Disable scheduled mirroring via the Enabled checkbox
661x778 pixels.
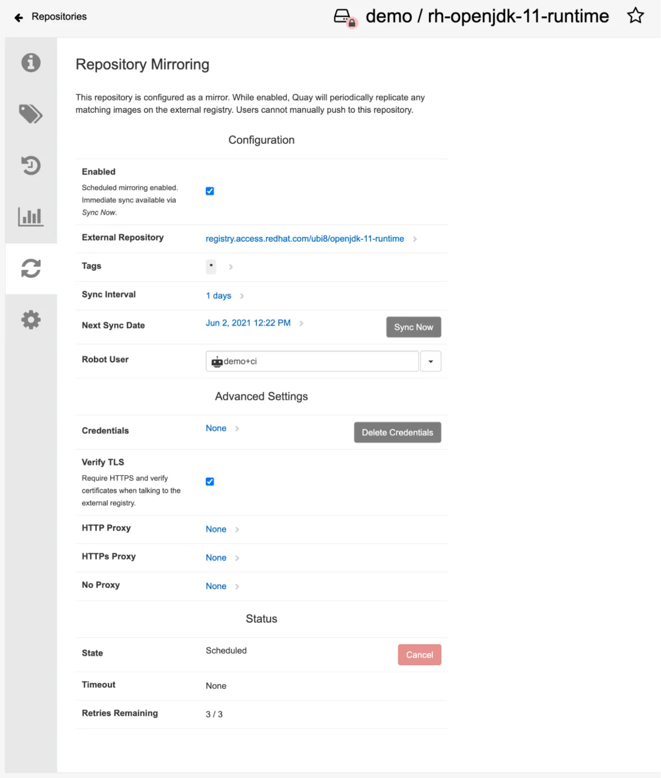point(210,191)
